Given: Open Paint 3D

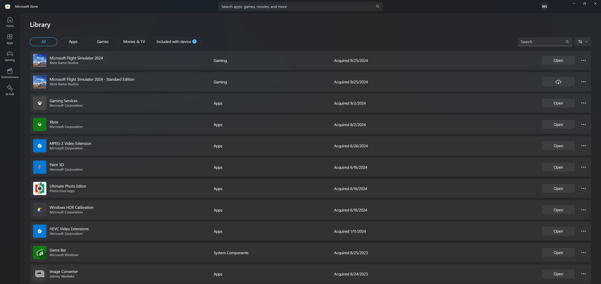Looking at the screenshot, I should pyautogui.click(x=558, y=167).
